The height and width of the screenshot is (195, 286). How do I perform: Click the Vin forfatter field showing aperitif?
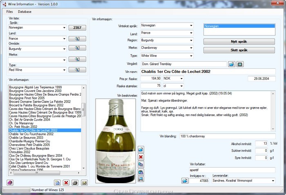click(x=232, y=170)
